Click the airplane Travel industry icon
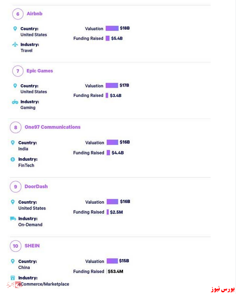Image resolution: width=236 pixels, height=294 pixels. click(x=15, y=44)
